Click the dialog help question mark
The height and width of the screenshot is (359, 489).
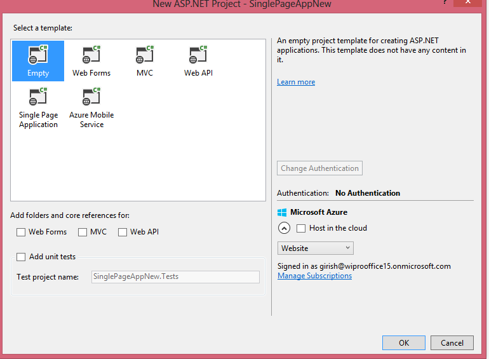point(445,2)
